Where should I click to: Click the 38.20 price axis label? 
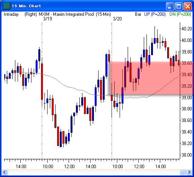click(x=187, y=143)
